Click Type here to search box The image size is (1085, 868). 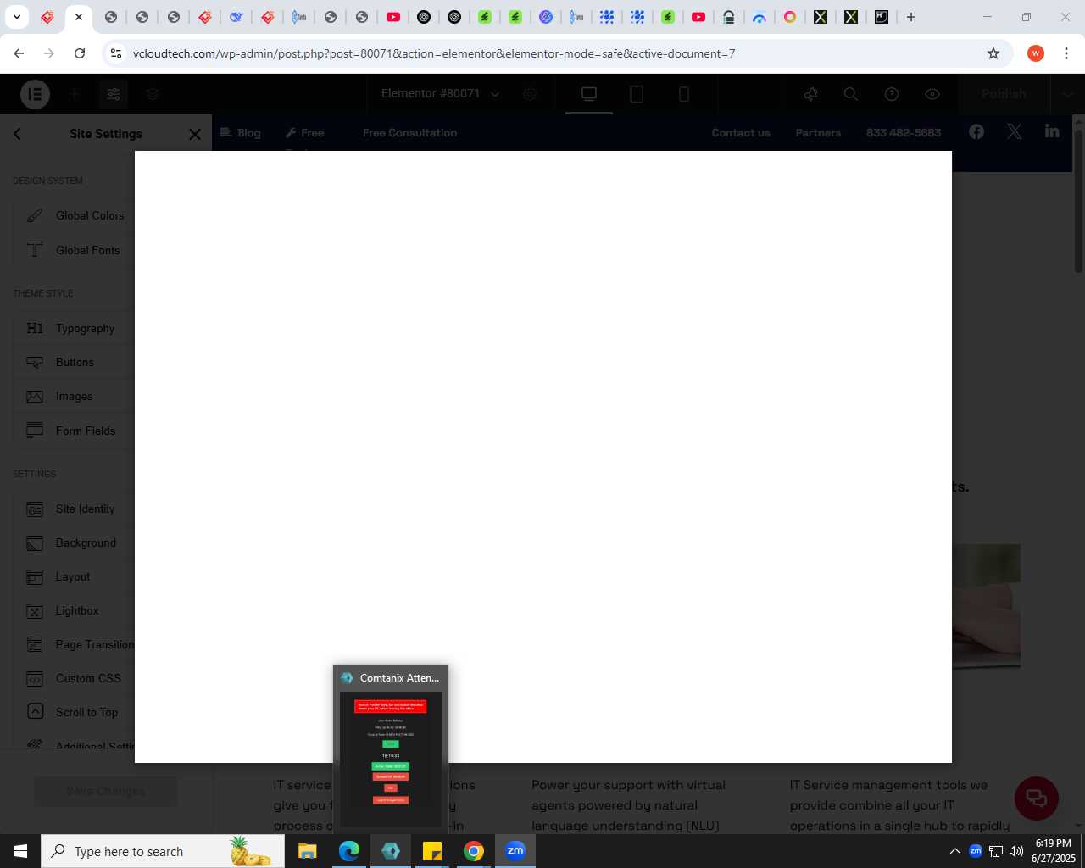click(163, 851)
